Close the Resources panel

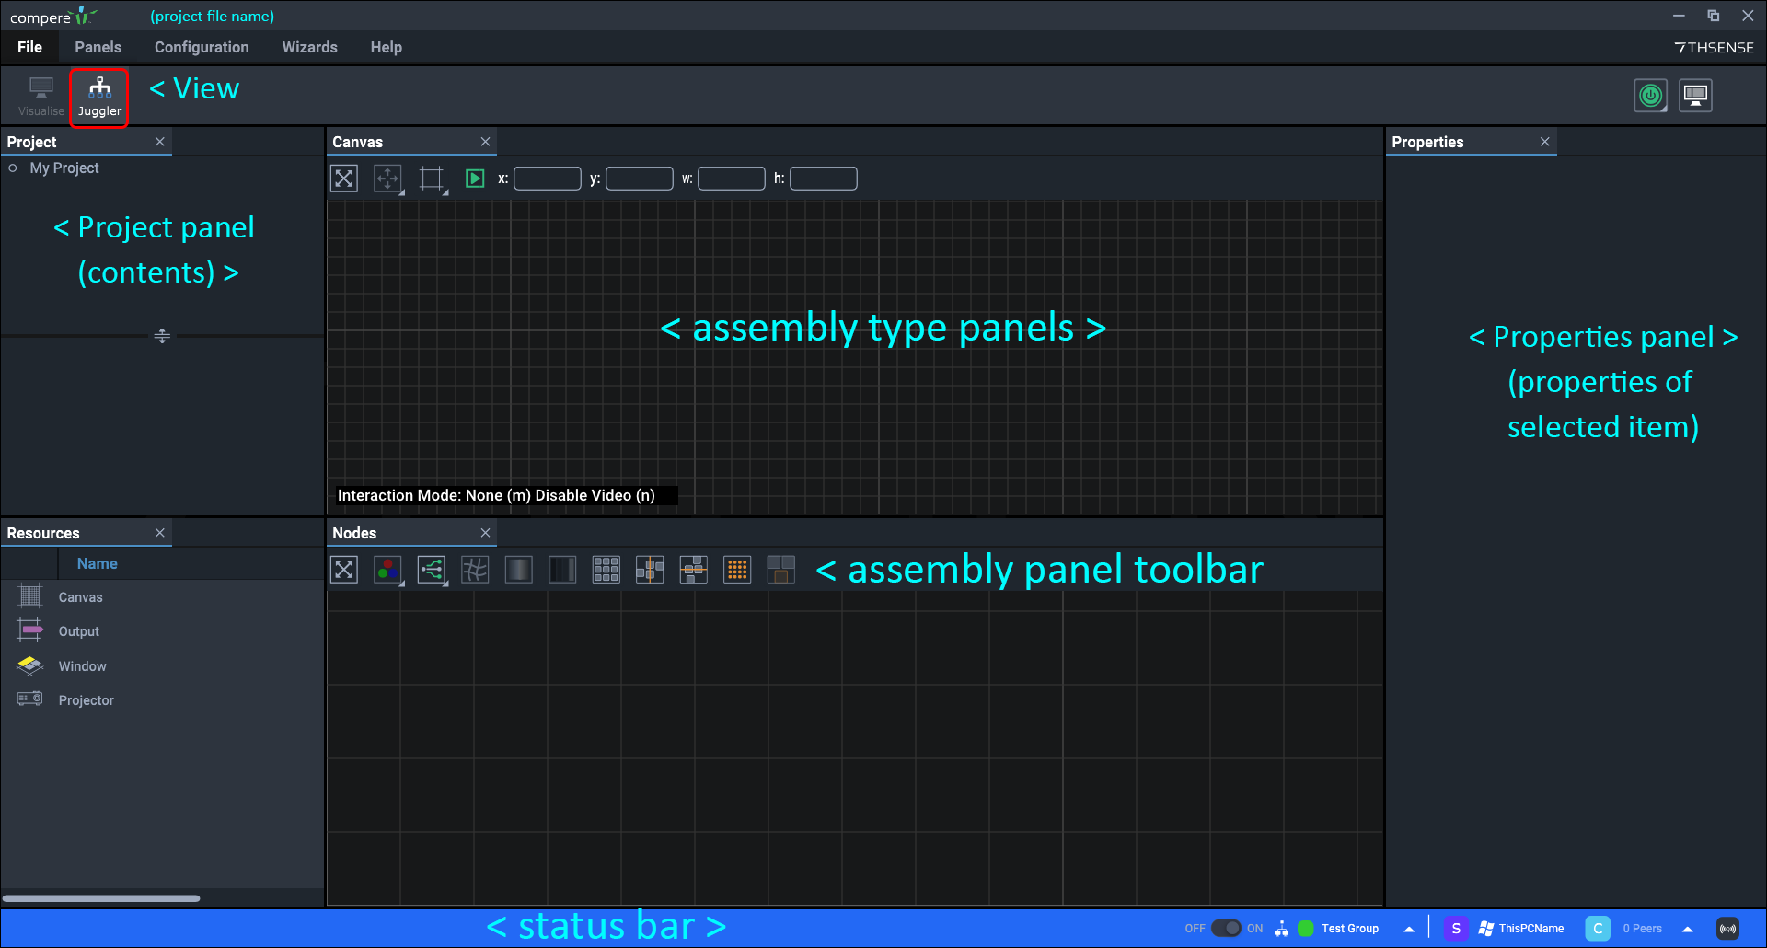click(x=160, y=533)
